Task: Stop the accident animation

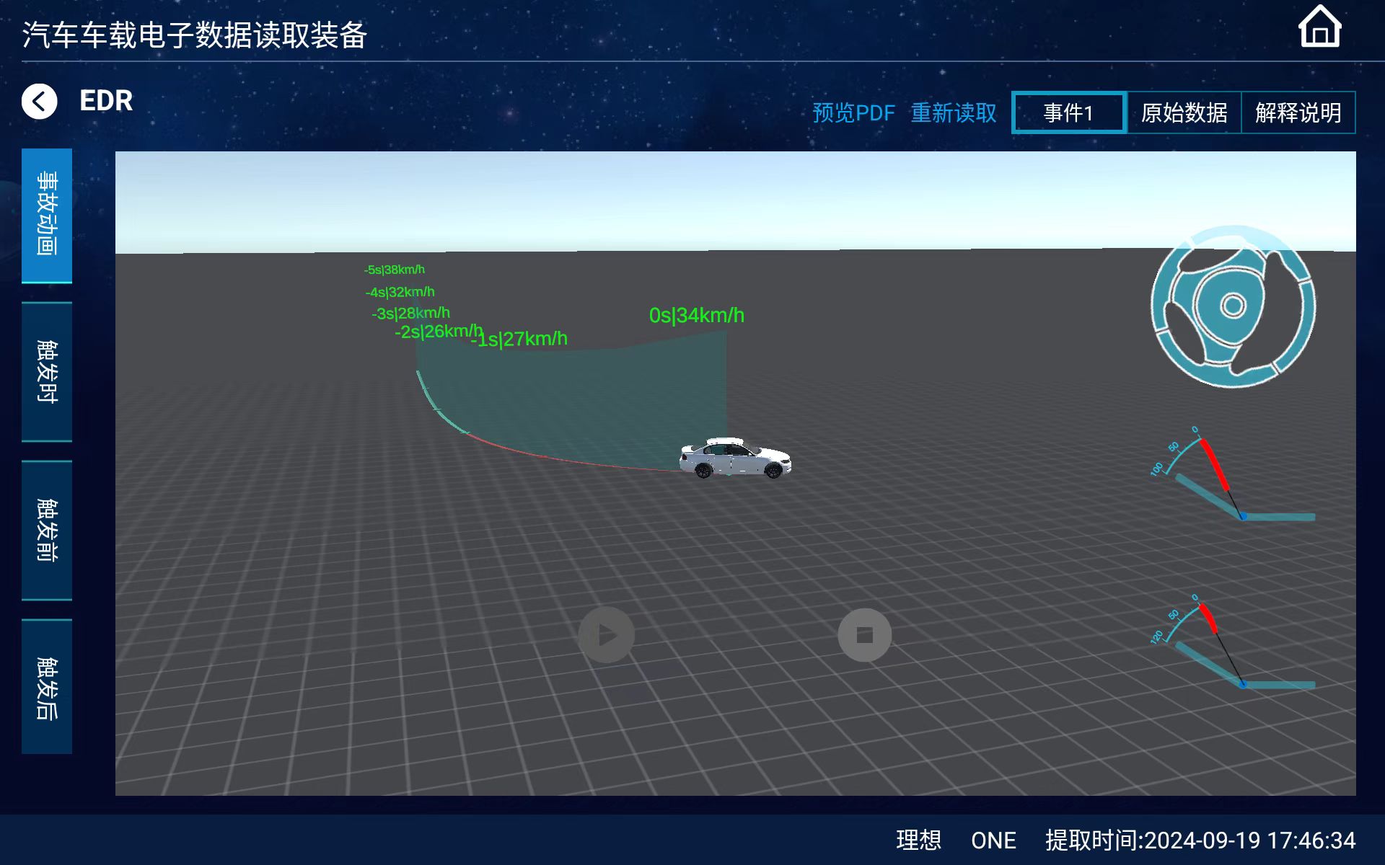Action: [x=864, y=634]
